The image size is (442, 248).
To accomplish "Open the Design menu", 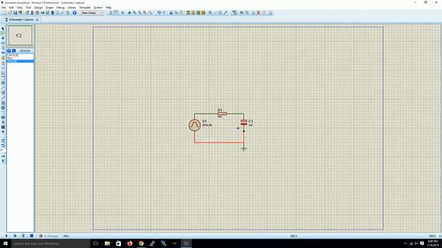I will [39, 8].
